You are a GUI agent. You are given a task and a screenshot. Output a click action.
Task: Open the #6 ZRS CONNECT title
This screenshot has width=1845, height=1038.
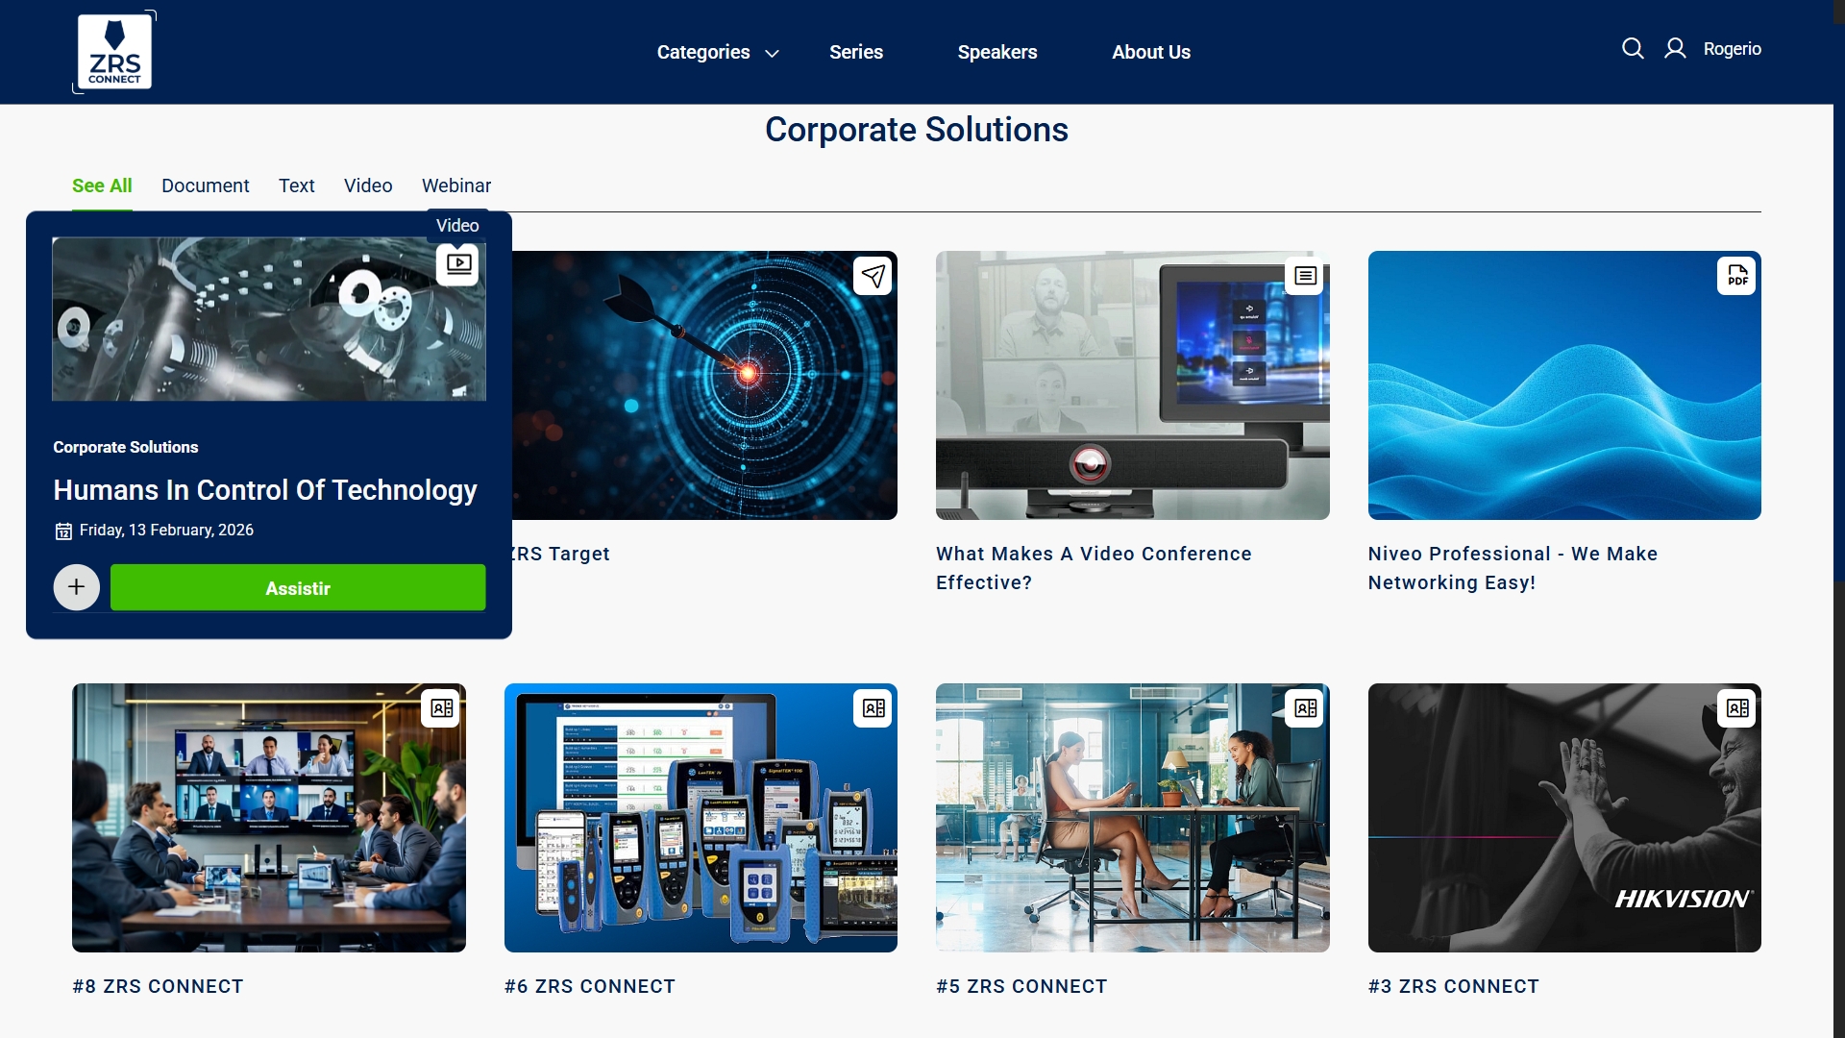[x=590, y=986]
